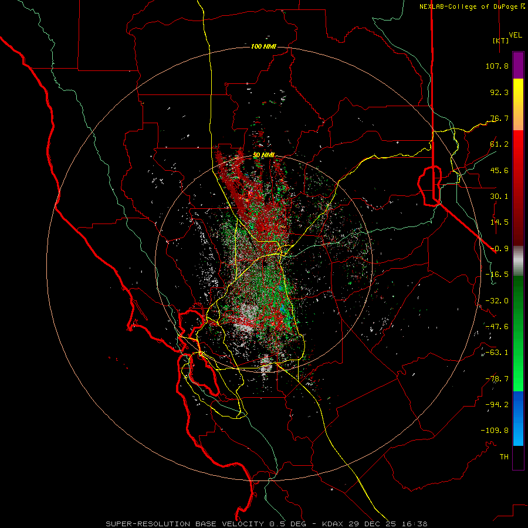Viewport: 528px width, 528px height.
Task: Click the TH legend label
Action: click(504, 457)
